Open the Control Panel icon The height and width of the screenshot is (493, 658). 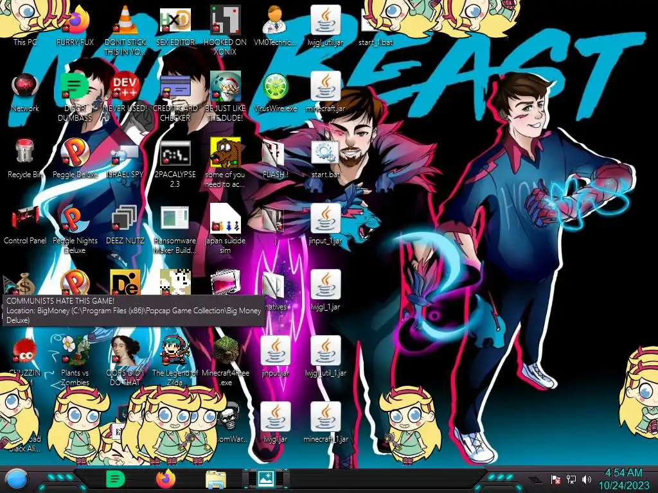tap(25, 225)
